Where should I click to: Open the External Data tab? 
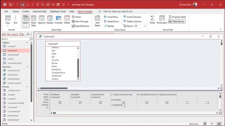39,12
